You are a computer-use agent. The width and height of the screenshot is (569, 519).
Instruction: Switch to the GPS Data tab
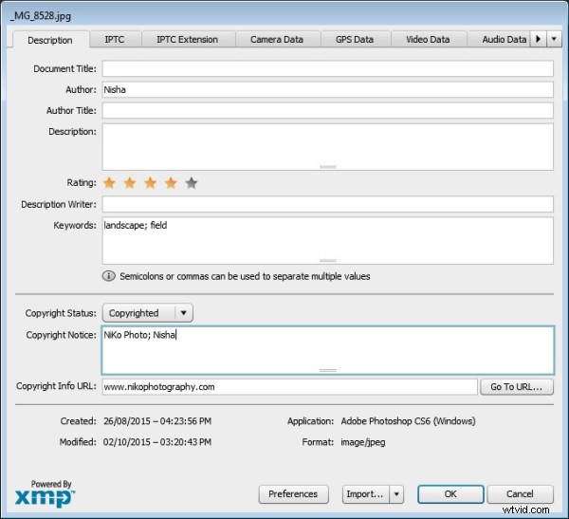tap(354, 40)
